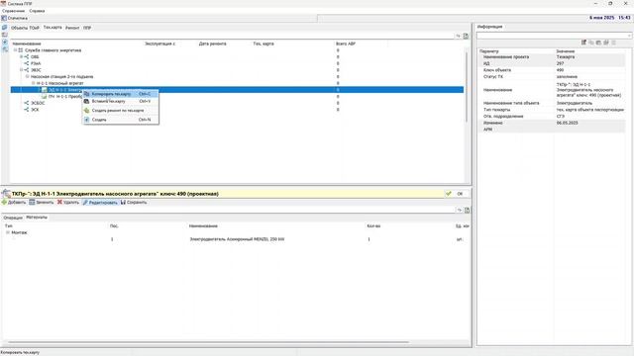634x356 pixels.
Task: Click the second icon in left vertical sidebar
Action: click(x=4, y=35)
